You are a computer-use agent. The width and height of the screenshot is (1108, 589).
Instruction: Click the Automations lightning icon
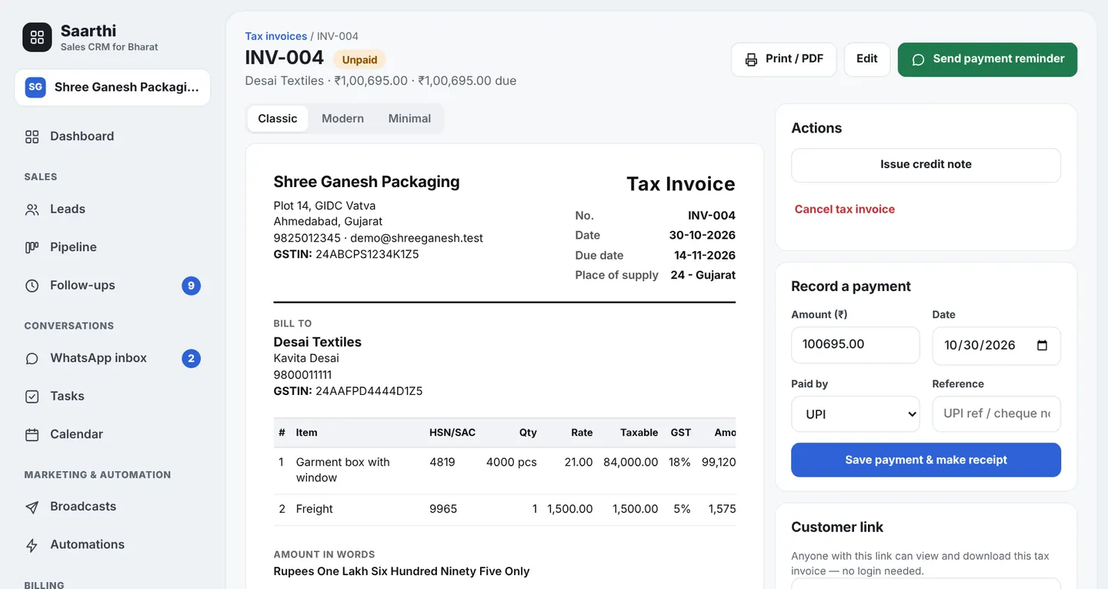click(32, 545)
